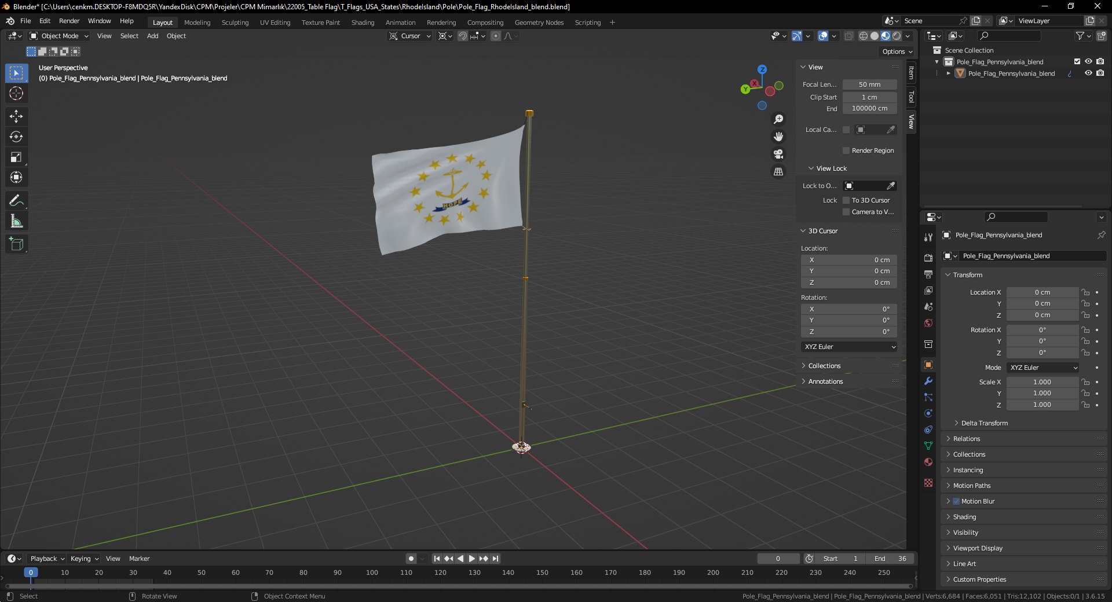This screenshot has width=1112, height=602.
Task: Select the Scale tool
Action: point(16,157)
